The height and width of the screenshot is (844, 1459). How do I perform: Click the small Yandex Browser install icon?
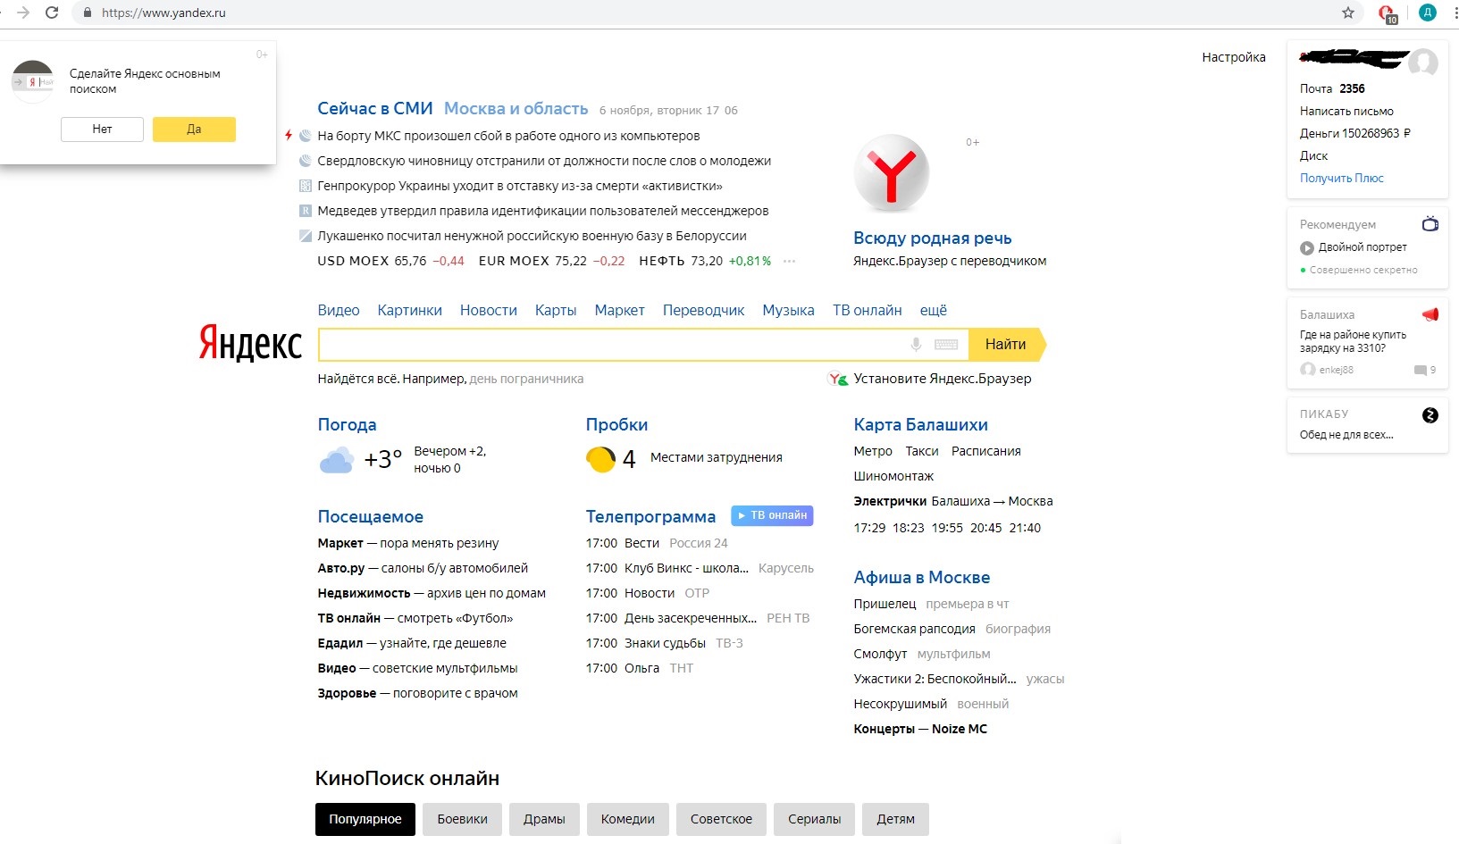[x=837, y=379]
